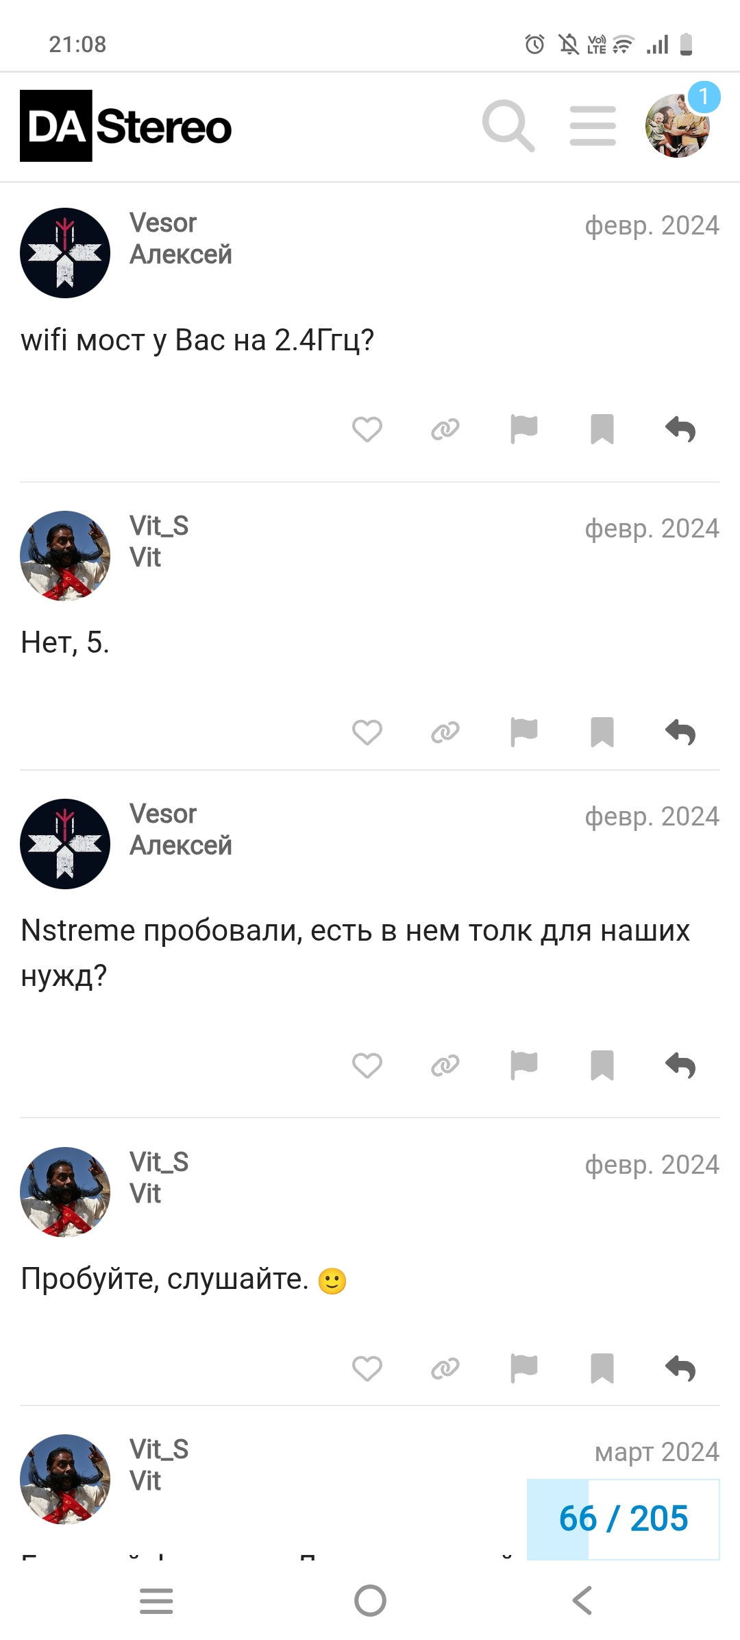Image resolution: width=740 pixels, height=1640 pixels.
Task: Open Vit_S avatar on 'Нет, 5.' post
Action: pos(65,556)
